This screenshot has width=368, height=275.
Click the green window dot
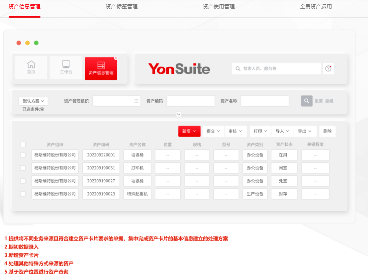pyautogui.click(x=36, y=43)
